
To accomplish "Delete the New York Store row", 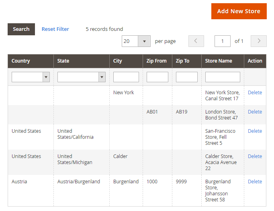I will (x=255, y=92).
